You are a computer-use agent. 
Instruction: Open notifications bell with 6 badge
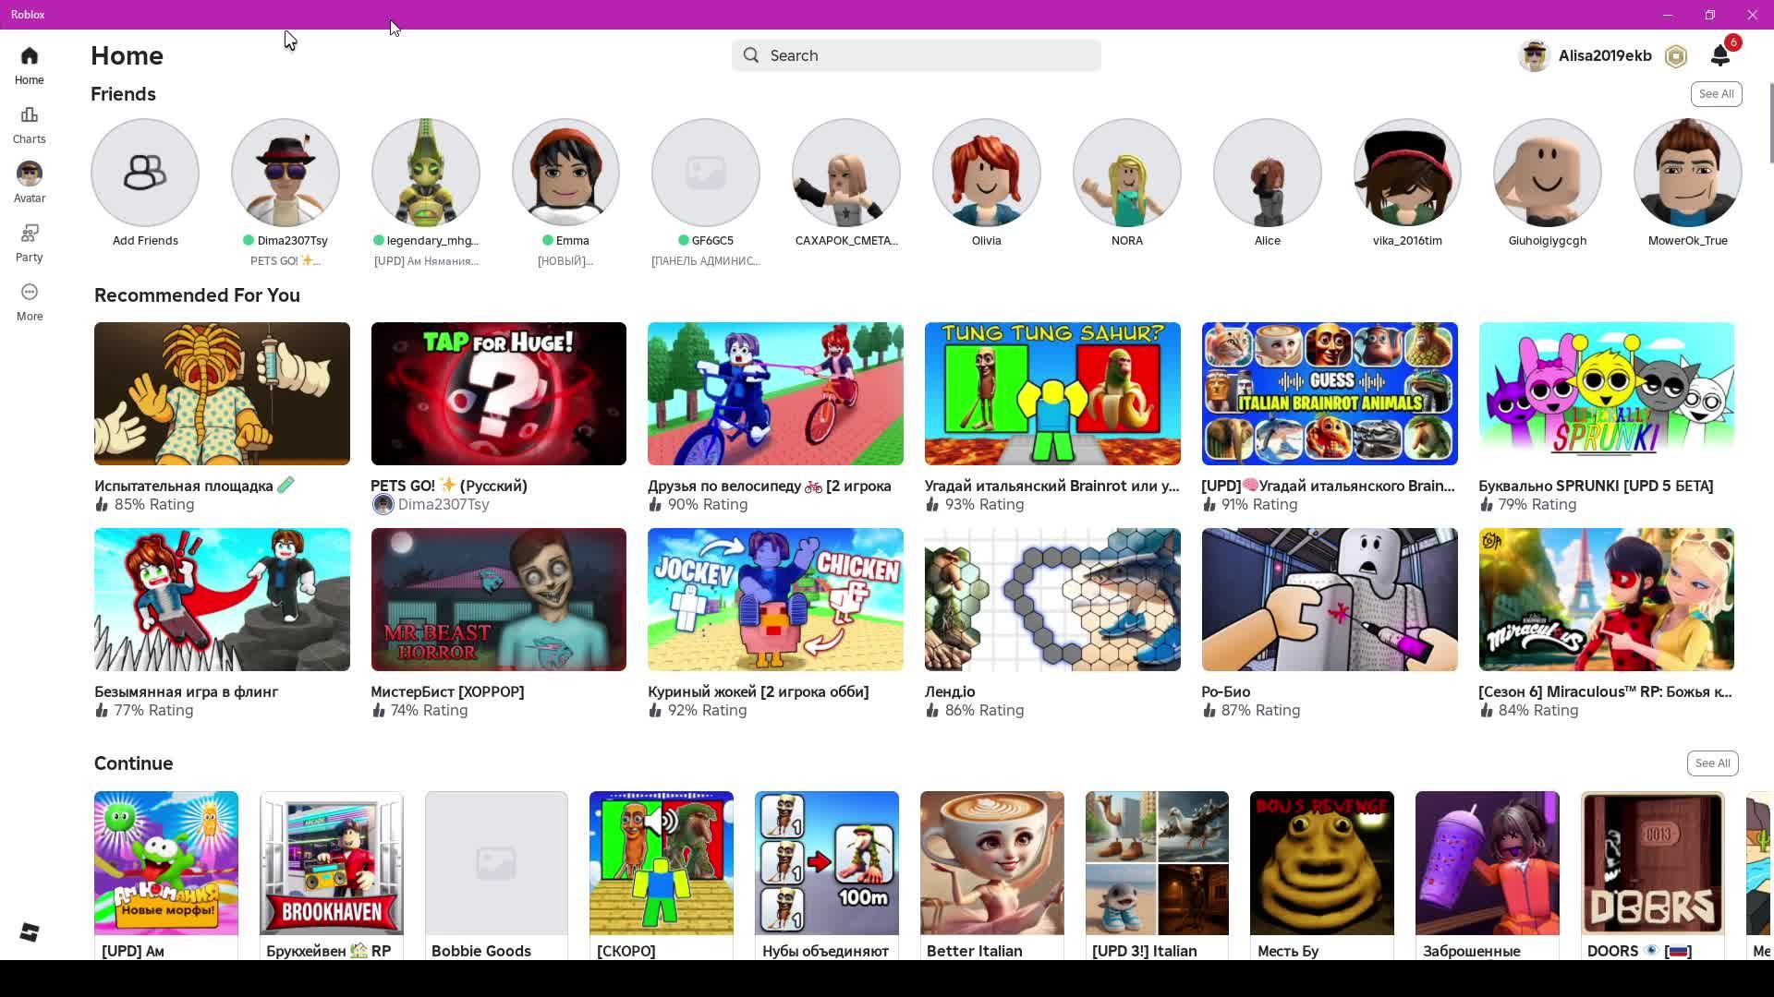coord(1719,55)
